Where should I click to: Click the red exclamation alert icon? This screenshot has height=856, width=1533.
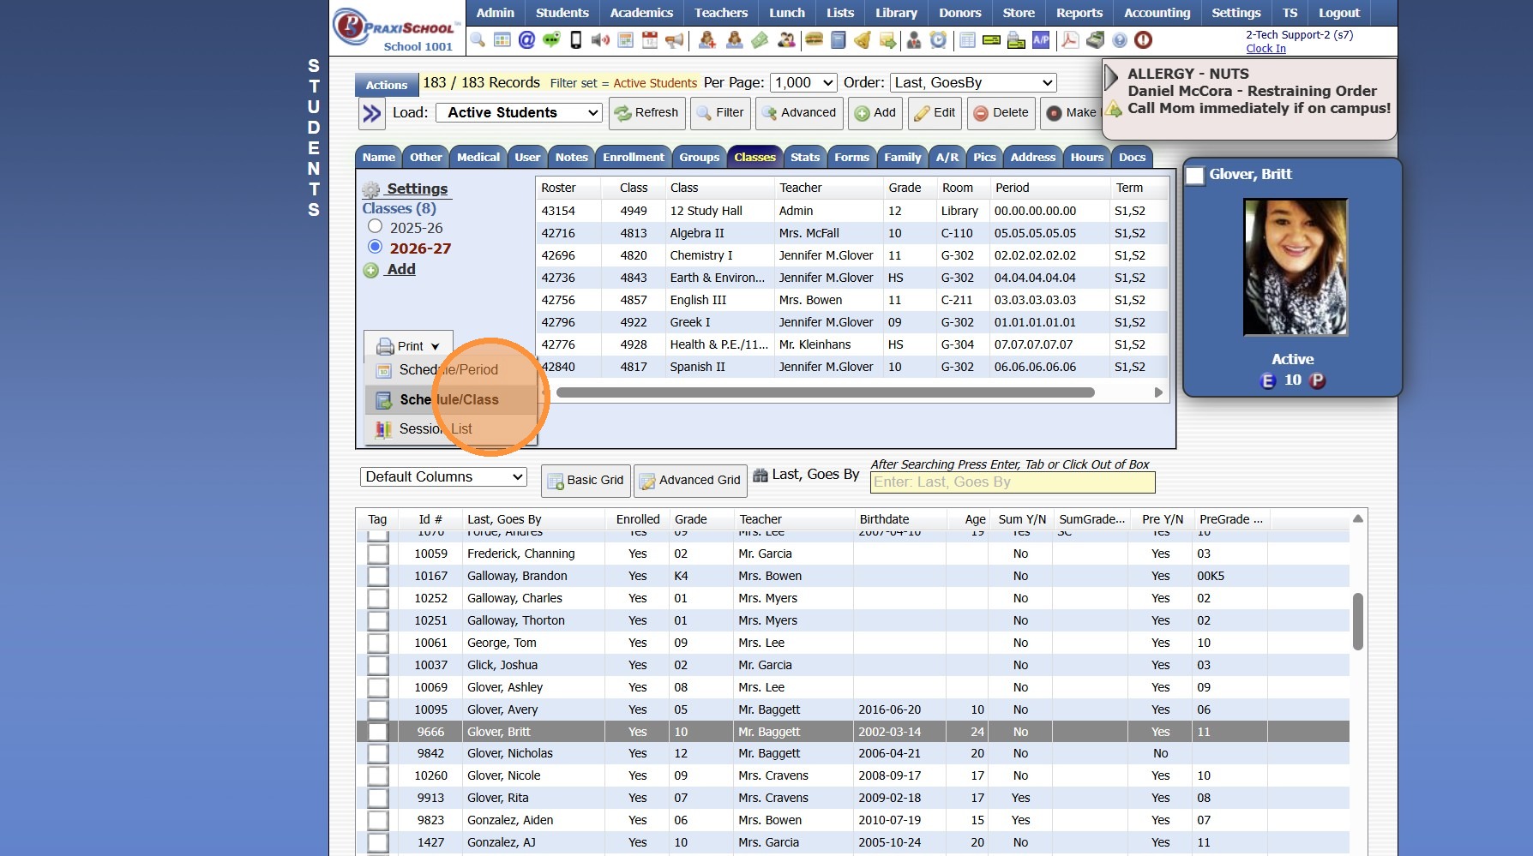[1143, 40]
